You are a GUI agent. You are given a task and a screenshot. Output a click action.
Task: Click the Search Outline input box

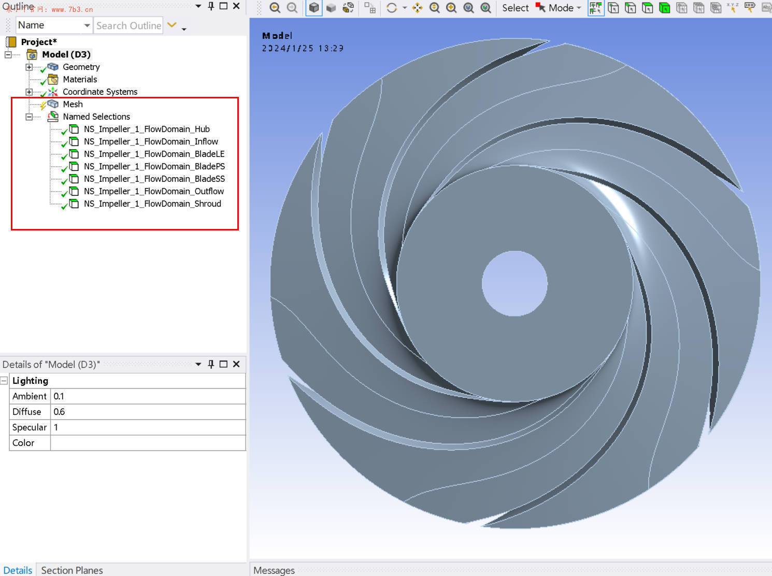(128, 25)
